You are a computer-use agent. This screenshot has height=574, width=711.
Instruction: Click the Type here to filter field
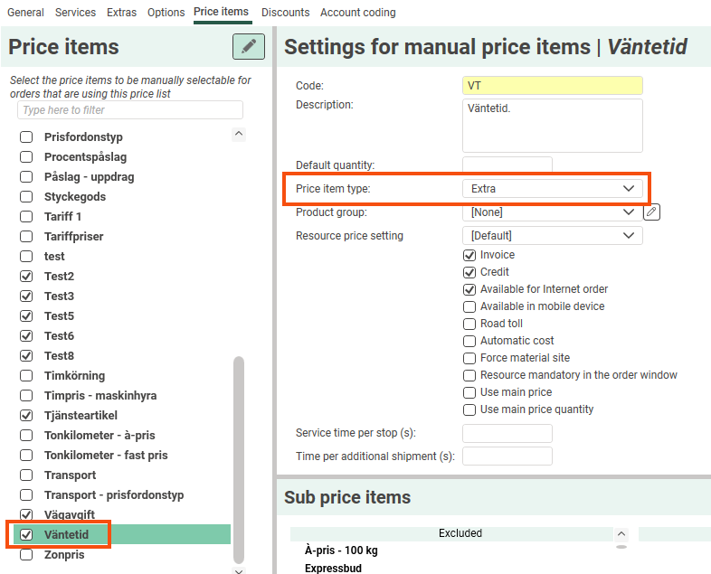[x=130, y=110]
